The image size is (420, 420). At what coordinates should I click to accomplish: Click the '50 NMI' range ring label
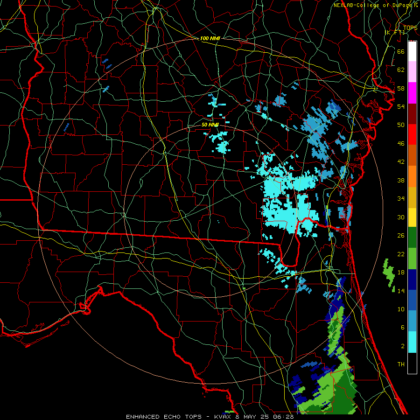210,125
